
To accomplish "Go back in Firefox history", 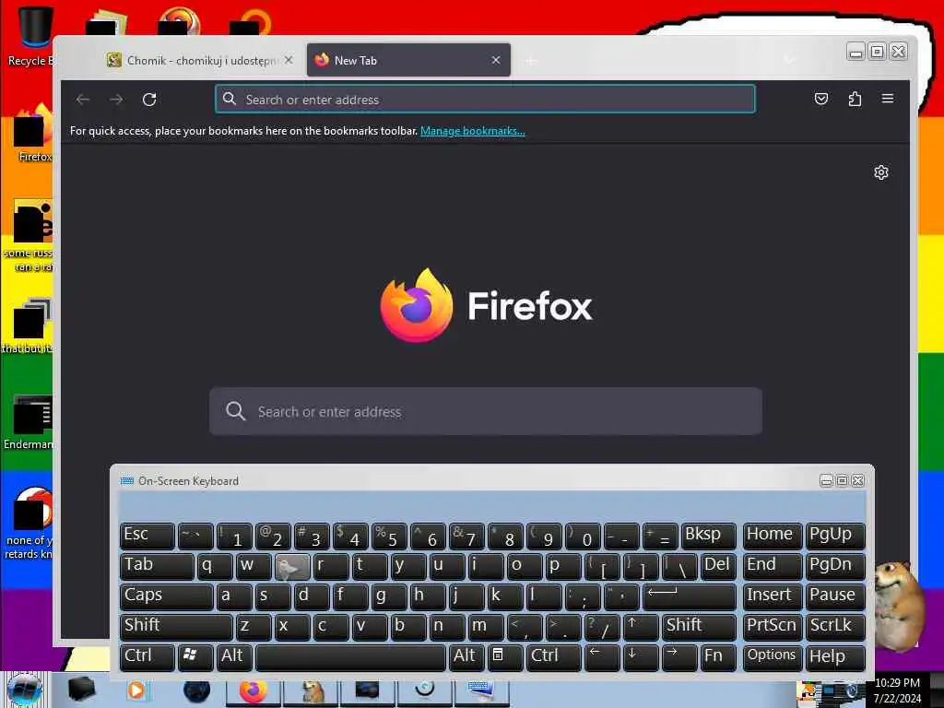I will pos(83,100).
